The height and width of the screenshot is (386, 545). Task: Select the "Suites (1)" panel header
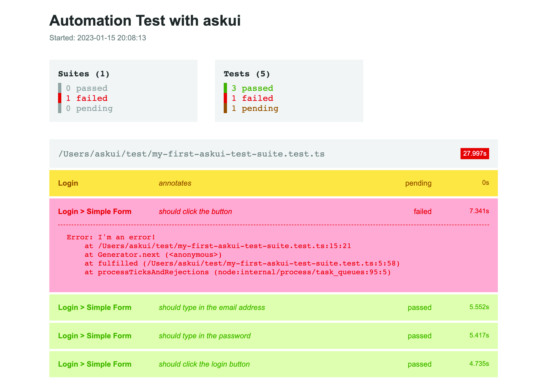(x=84, y=73)
